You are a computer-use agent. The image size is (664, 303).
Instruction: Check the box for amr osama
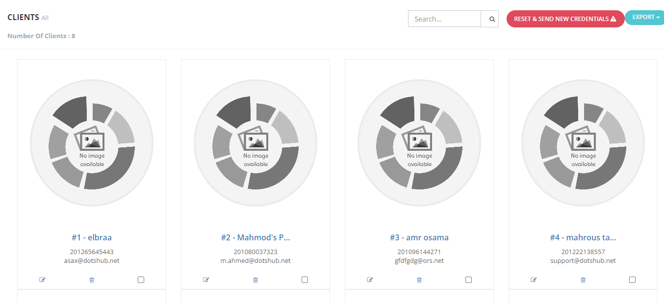469,280
